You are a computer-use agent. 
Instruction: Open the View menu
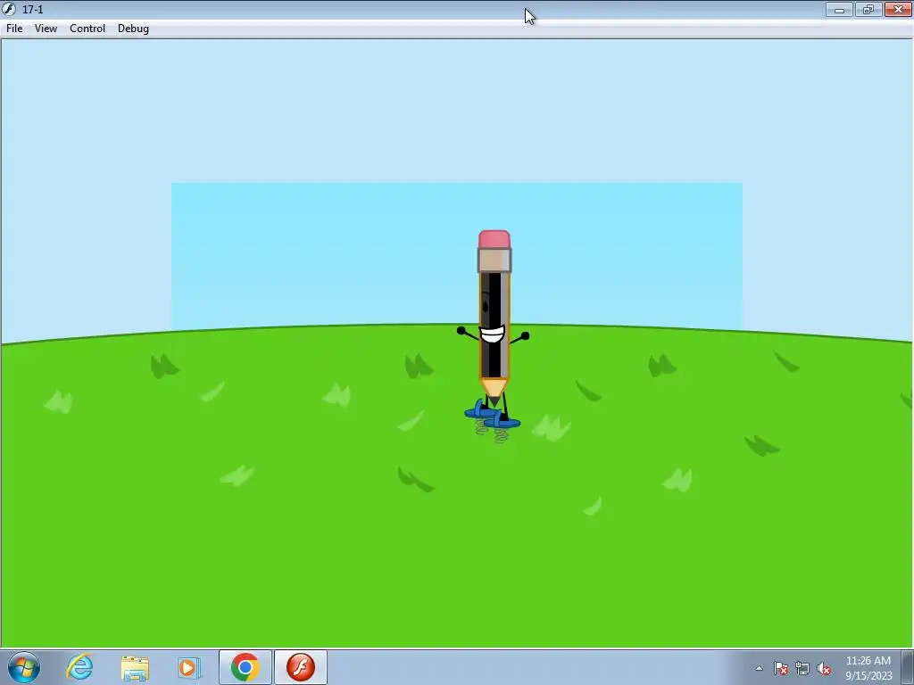coord(46,29)
